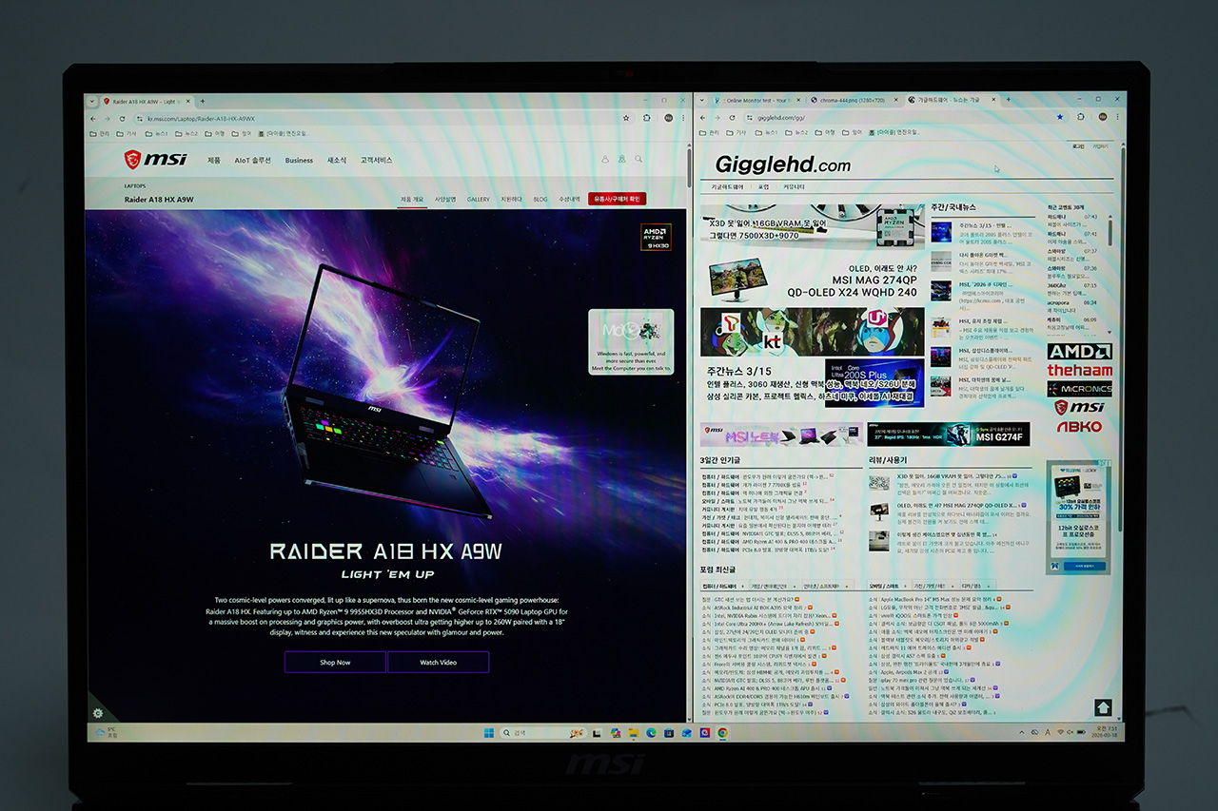Viewport: 1218px width, 811px height.
Task: Click the Shop Now button
Action: click(x=334, y=662)
